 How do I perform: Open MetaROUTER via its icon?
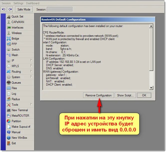[x=9, y=116]
